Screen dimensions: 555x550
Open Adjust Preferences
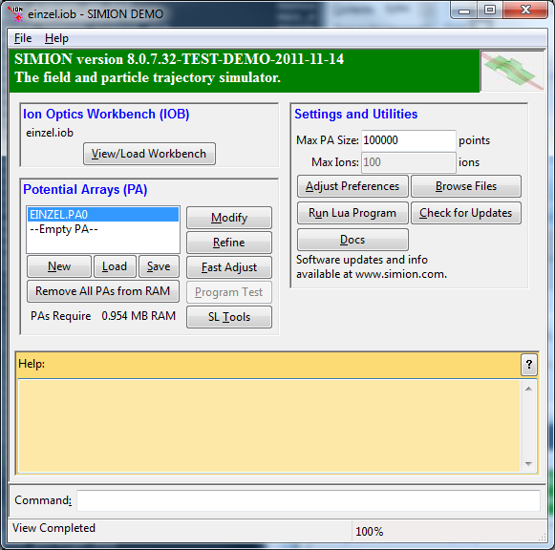[x=352, y=186]
